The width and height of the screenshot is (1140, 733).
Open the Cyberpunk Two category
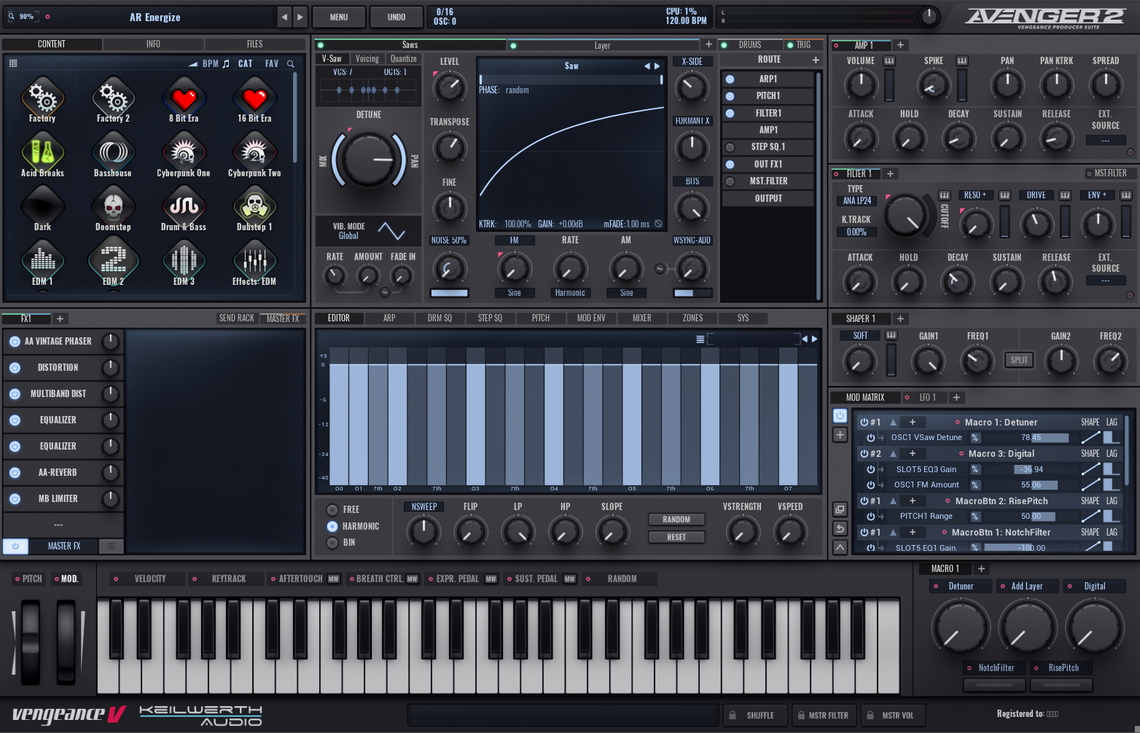point(254,152)
